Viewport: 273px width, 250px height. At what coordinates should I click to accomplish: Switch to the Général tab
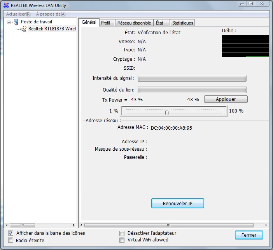point(89,22)
